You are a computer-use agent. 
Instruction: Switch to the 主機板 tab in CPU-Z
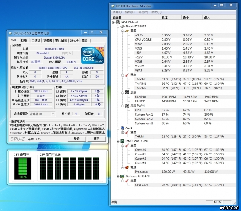pos(36,41)
